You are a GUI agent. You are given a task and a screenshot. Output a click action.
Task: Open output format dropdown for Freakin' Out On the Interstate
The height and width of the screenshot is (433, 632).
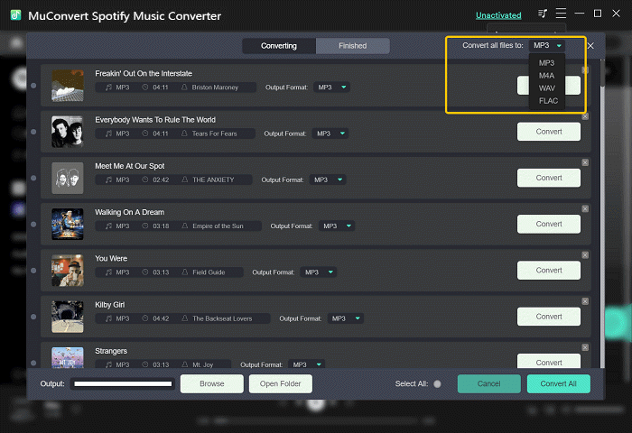tap(331, 87)
